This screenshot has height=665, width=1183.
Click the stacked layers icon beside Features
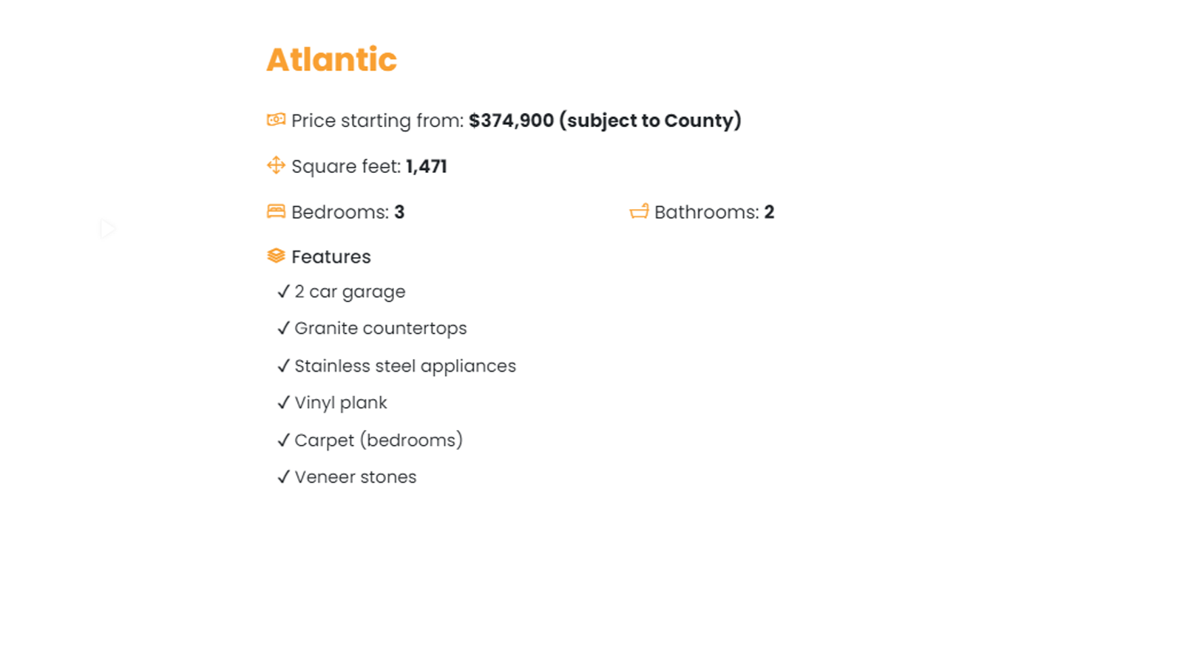(276, 256)
